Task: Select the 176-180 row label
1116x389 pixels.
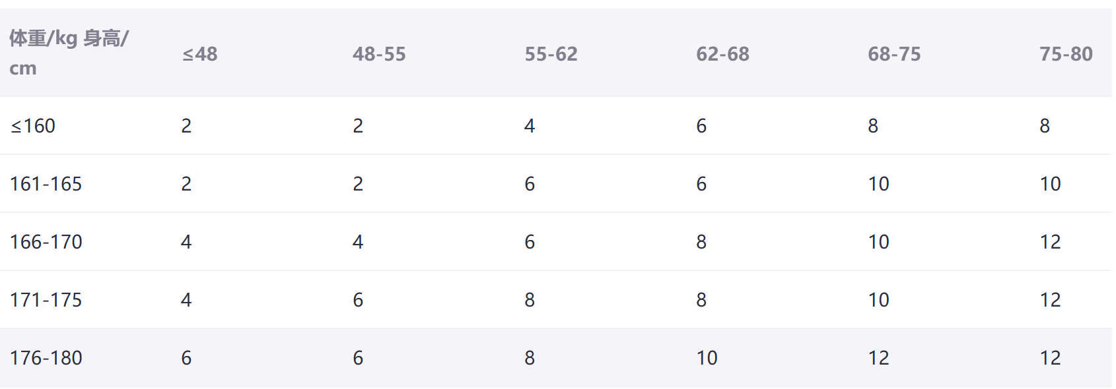Action: coord(46,358)
